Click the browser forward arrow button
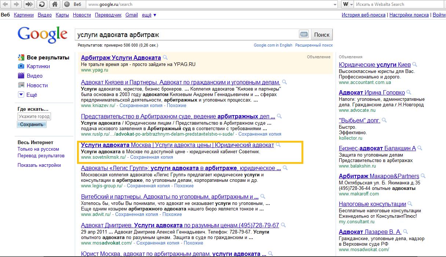 (17, 4)
